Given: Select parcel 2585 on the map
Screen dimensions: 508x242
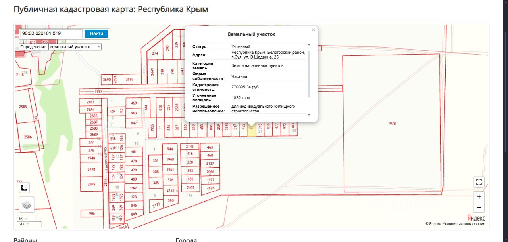Looking at the screenshot, I should coord(23,107).
